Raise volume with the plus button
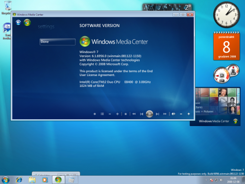Screen dimensions: 245x184 (x=189, y=114)
